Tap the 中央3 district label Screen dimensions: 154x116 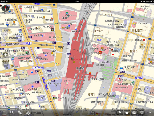6,62
